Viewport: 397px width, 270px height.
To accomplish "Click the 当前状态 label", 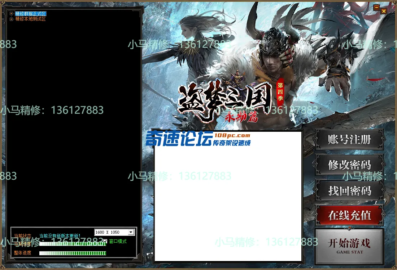I will [22, 236].
